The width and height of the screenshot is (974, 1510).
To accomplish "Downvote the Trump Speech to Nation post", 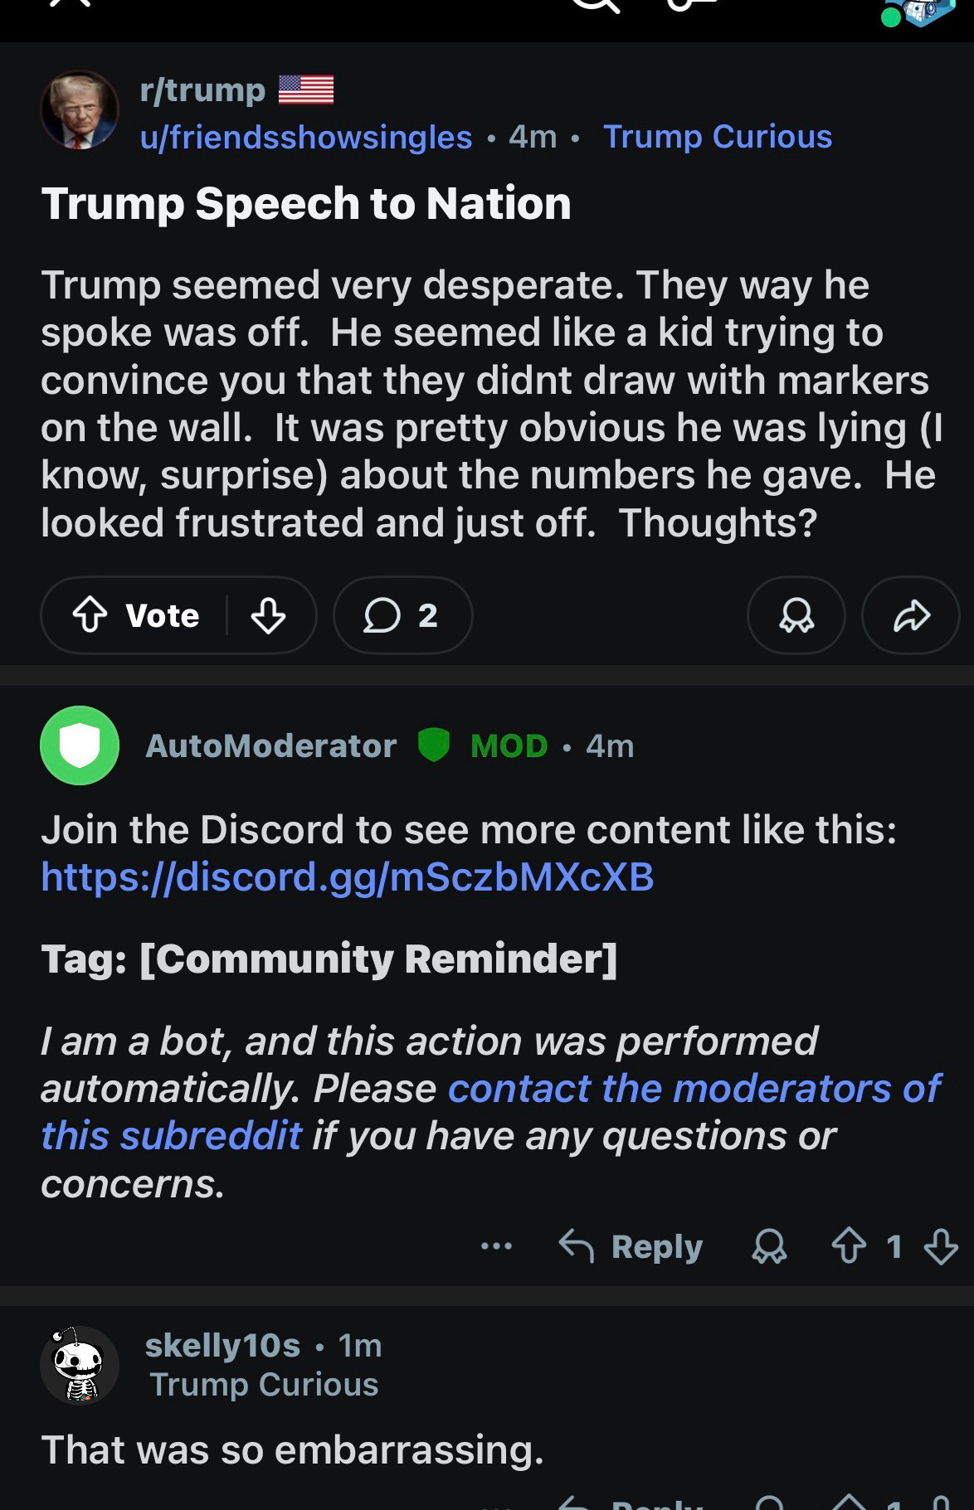I will pyautogui.click(x=268, y=615).
